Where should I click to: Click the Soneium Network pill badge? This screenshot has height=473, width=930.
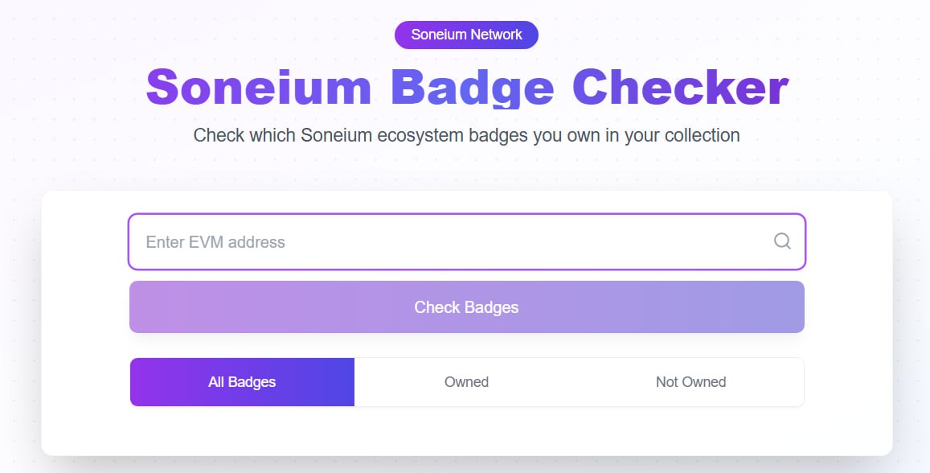pos(467,35)
